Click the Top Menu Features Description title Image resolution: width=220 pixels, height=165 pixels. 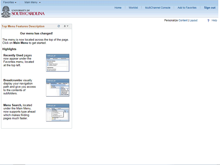23,26
